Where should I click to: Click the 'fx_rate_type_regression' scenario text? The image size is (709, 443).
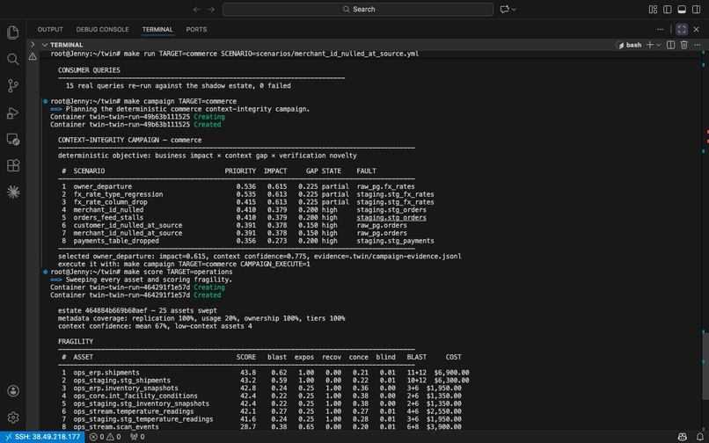[118, 194]
